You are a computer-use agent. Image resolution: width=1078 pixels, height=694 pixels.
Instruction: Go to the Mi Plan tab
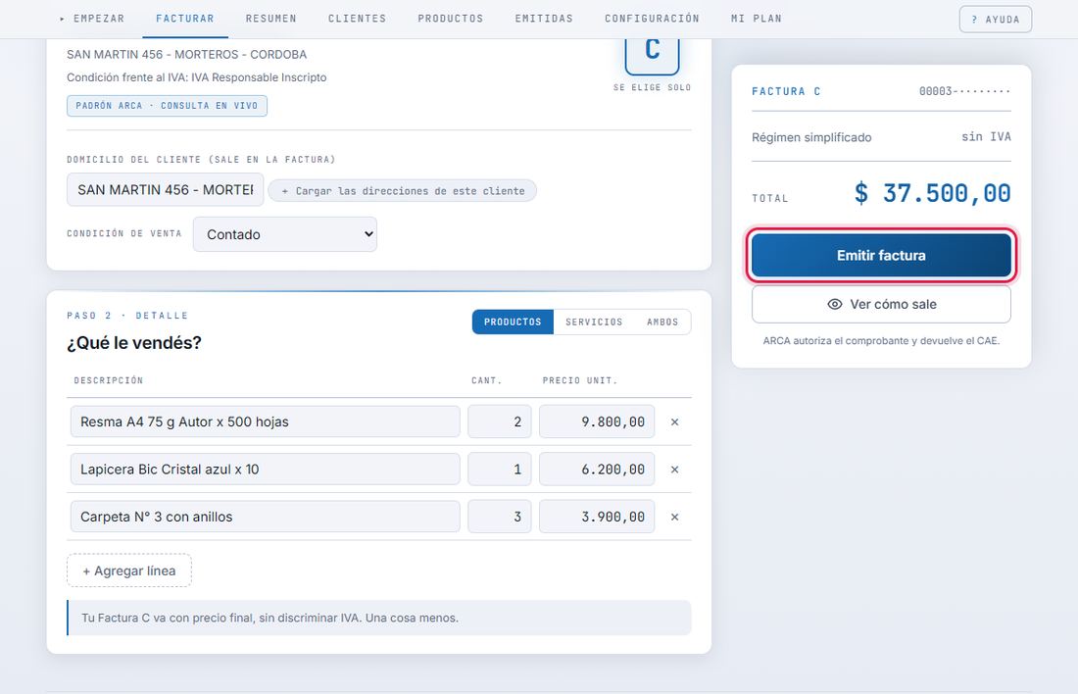(x=757, y=19)
